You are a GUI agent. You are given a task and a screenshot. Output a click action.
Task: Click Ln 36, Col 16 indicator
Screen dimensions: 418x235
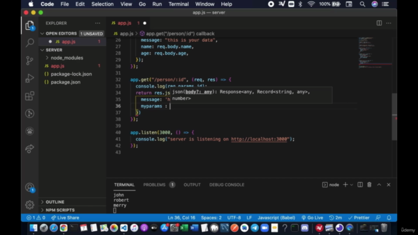click(x=182, y=217)
